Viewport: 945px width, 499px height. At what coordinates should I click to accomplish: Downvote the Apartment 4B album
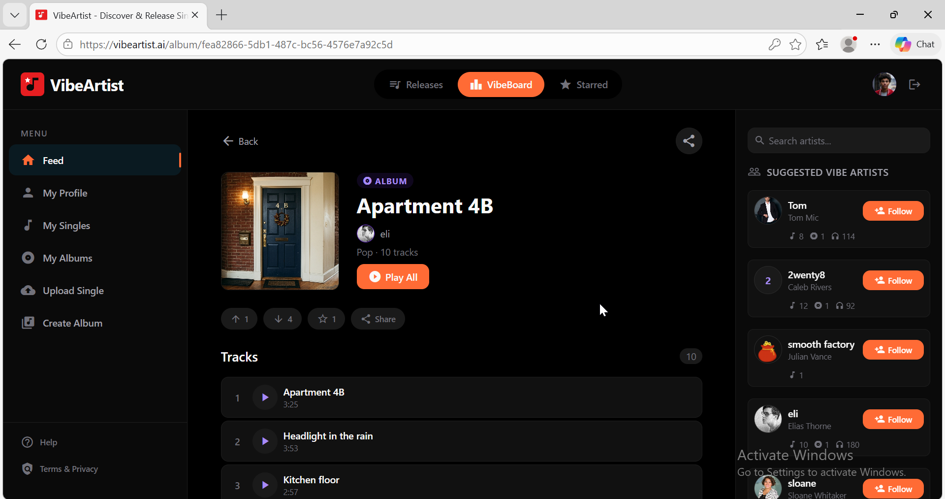(x=282, y=319)
